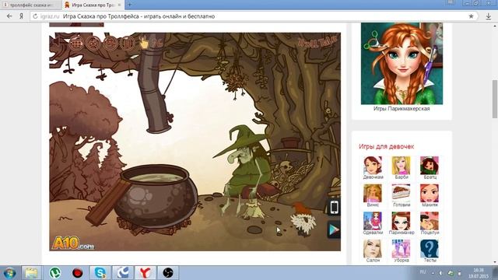Click the sad face restart game icon
The width and height of the screenshot is (498, 280).
pos(93,43)
